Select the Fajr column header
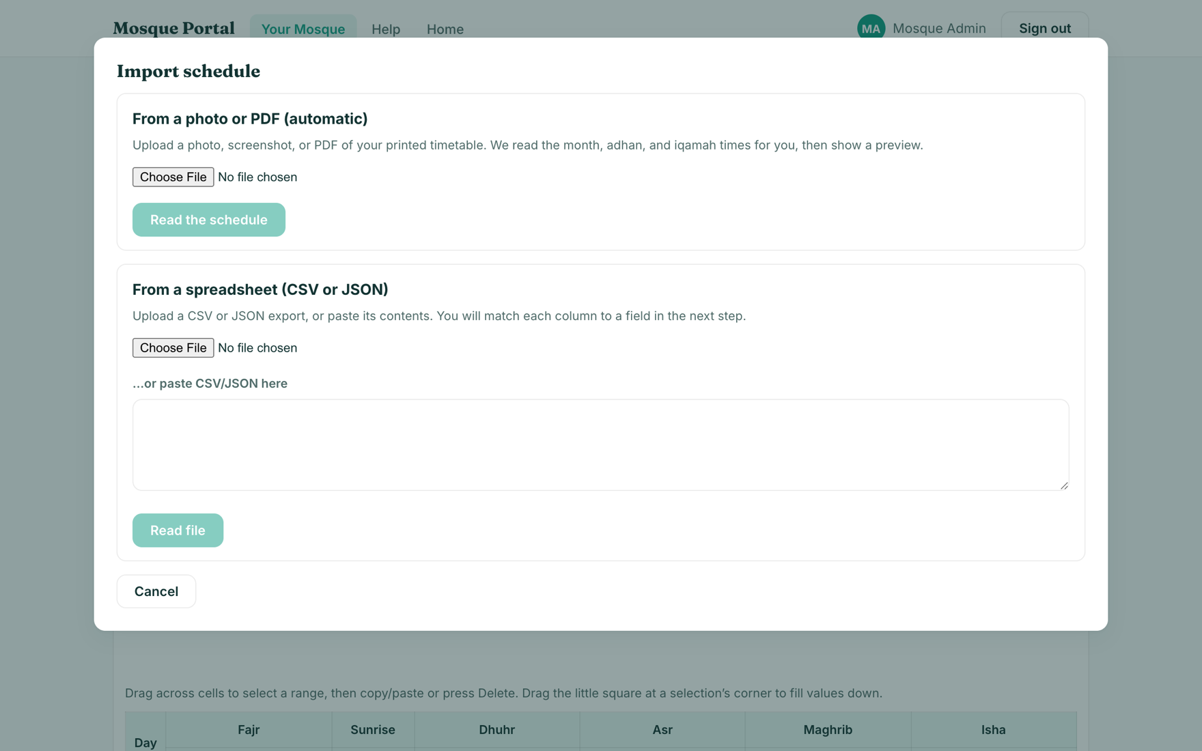Screen dimensions: 1202x751 tap(249, 730)
